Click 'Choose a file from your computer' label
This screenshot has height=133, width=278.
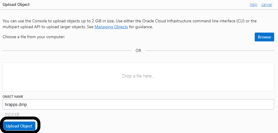click(x=34, y=37)
